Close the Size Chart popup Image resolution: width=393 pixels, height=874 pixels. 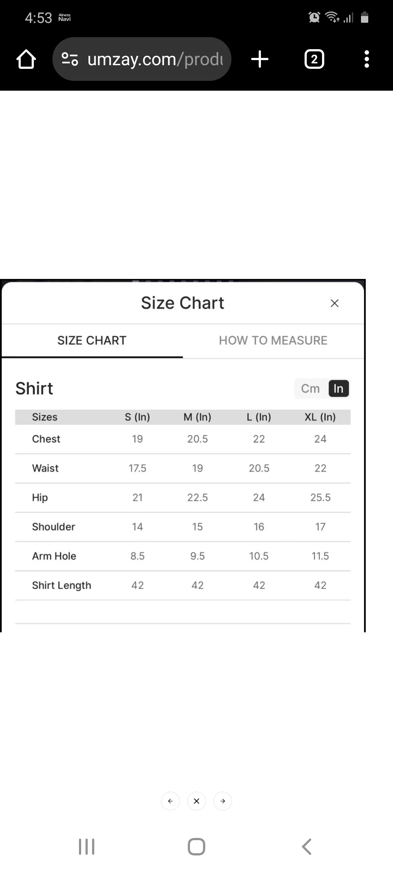(334, 303)
